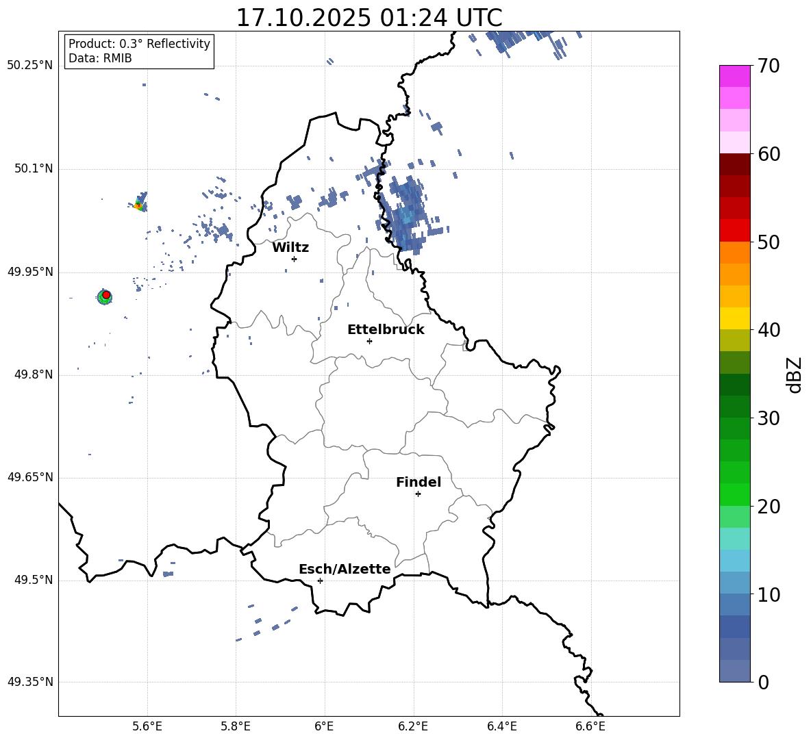This screenshot has height=740, width=811.
Task: Click the longitude label 5.6°E
Action: coord(147,726)
